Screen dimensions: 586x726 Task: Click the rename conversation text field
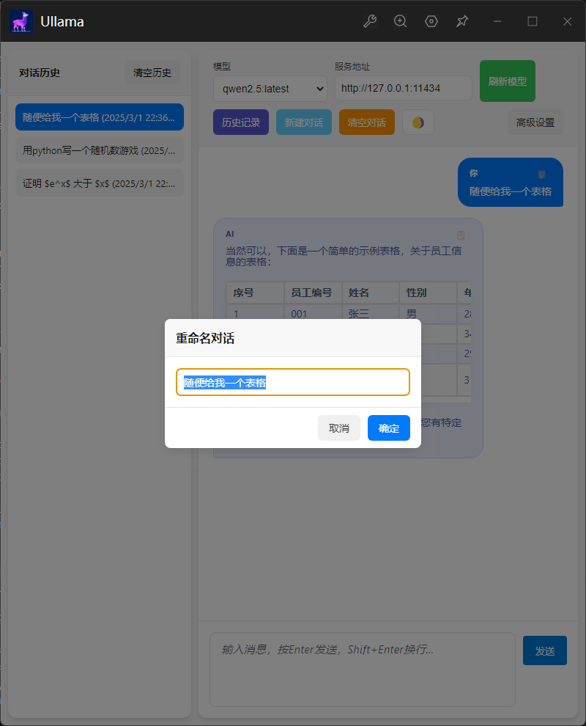(x=293, y=382)
